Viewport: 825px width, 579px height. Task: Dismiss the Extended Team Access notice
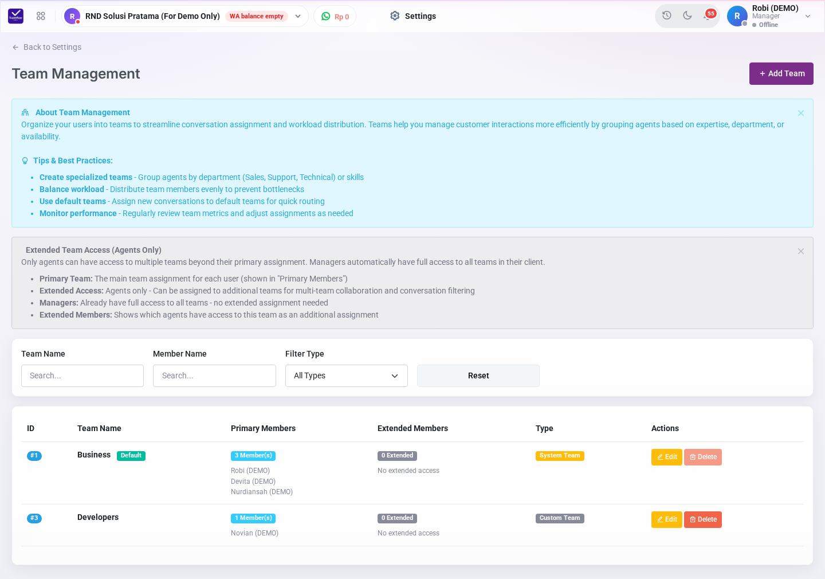(801, 251)
